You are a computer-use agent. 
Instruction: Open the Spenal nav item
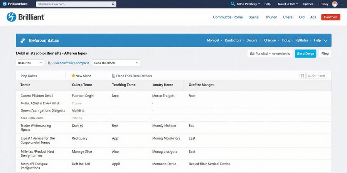[254, 17]
